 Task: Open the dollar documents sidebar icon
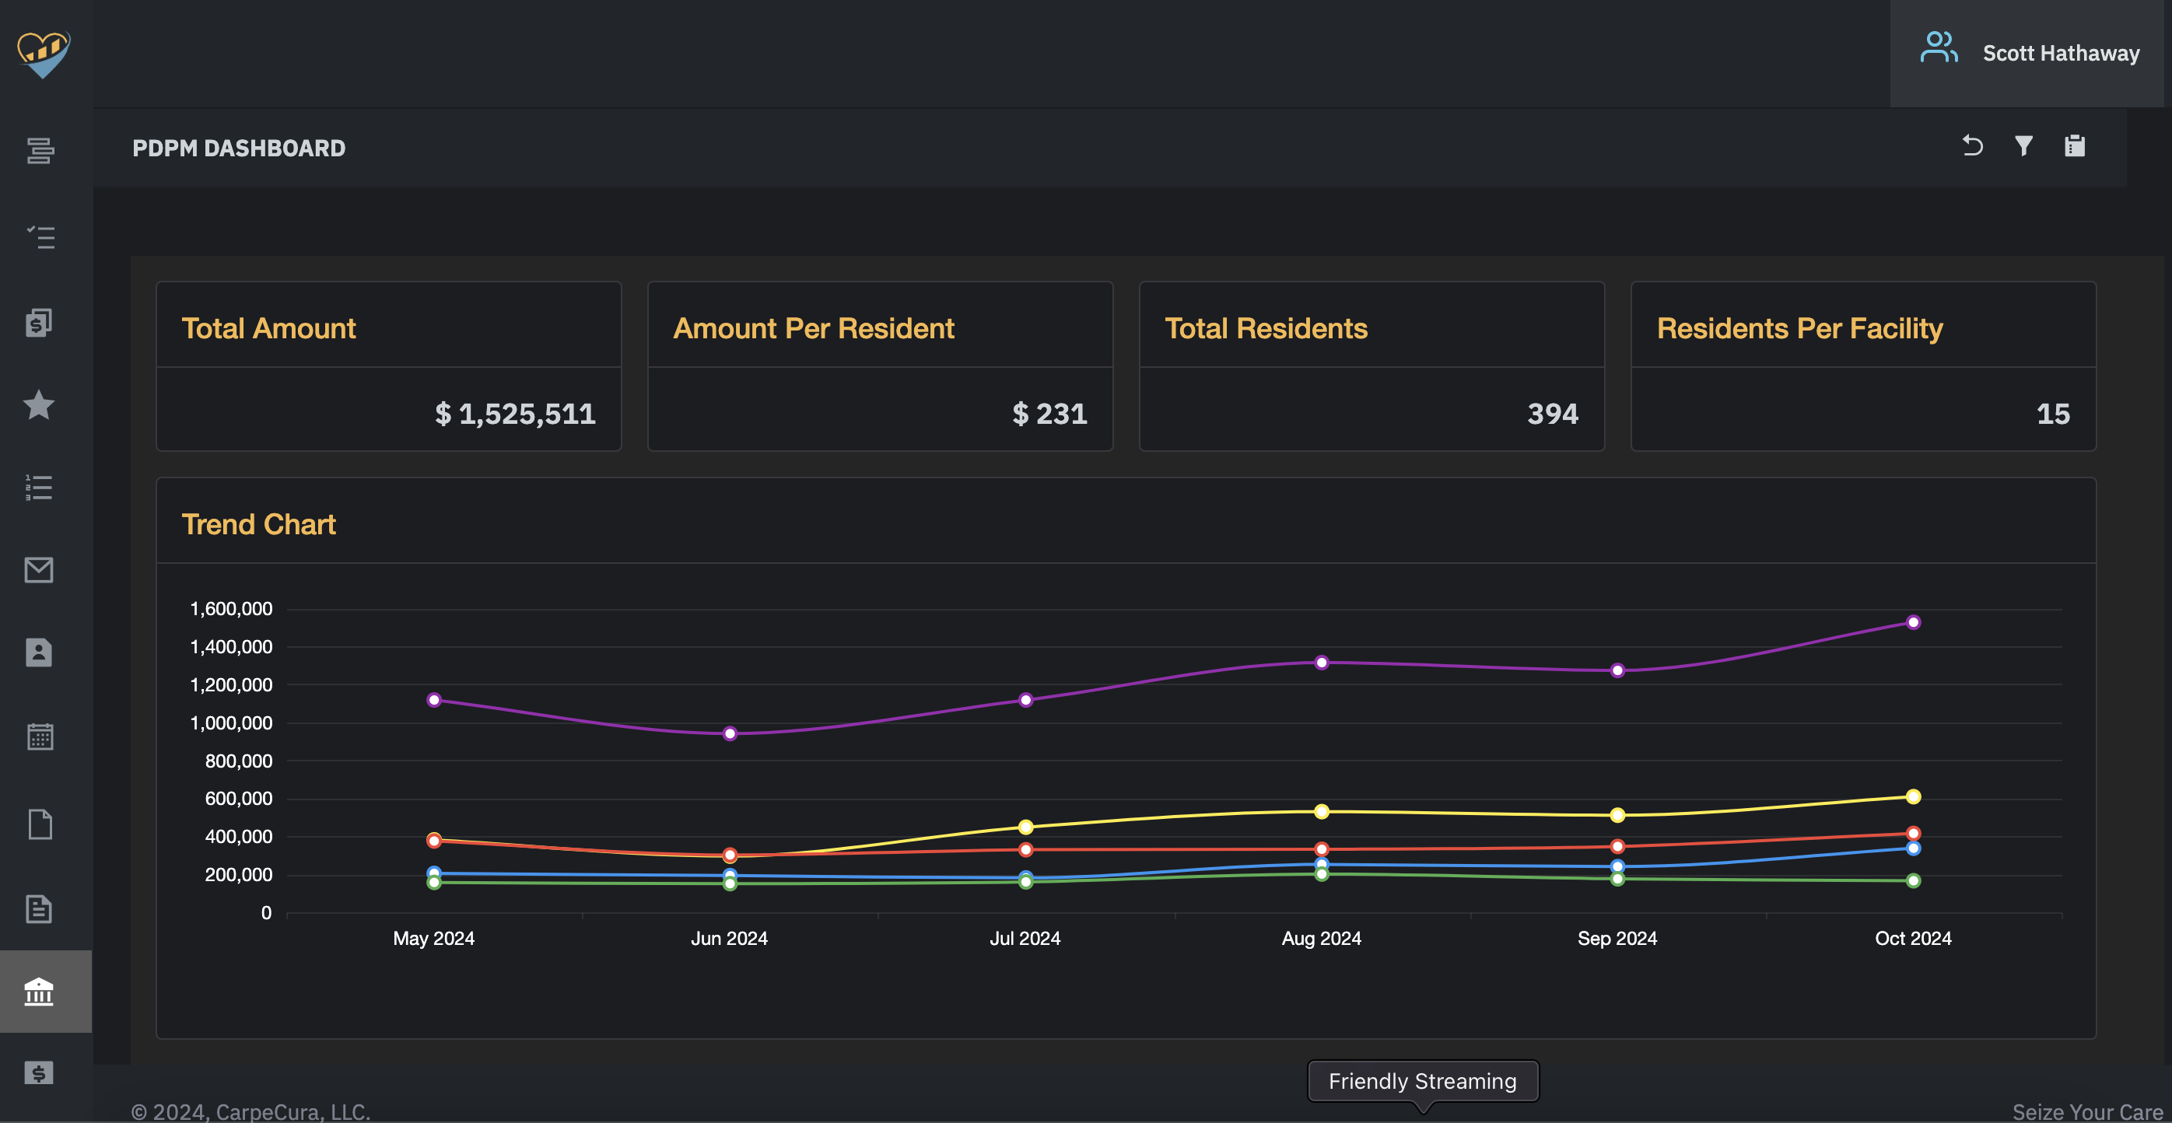(x=39, y=322)
